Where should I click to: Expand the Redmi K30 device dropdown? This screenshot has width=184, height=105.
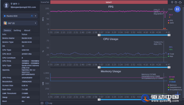(35, 16)
